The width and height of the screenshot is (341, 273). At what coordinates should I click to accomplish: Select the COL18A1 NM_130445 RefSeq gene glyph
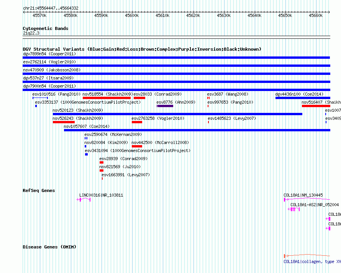pos(307,199)
